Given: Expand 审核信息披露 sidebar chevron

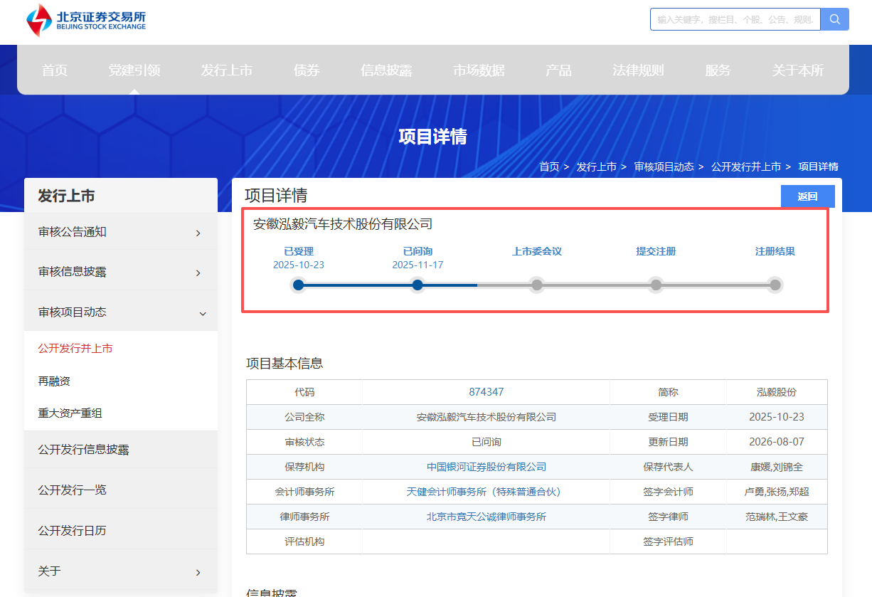Looking at the screenshot, I should point(198,273).
